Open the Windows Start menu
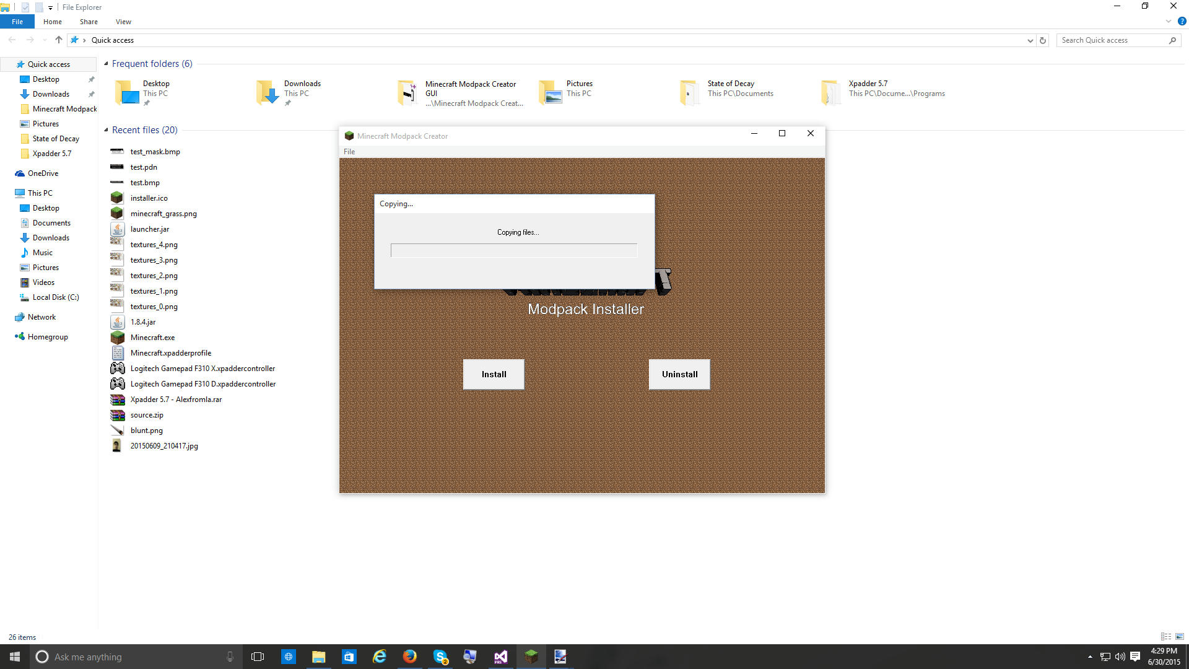 15,657
